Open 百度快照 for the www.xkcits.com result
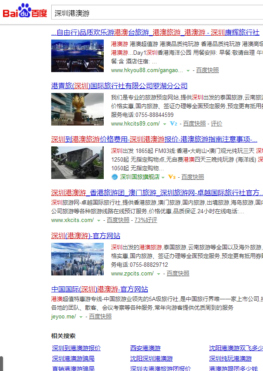This screenshot has width=263, height=371. pos(118,220)
